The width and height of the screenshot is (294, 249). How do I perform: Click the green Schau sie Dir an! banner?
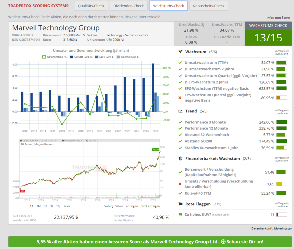pyautogui.click(x=150, y=241)
